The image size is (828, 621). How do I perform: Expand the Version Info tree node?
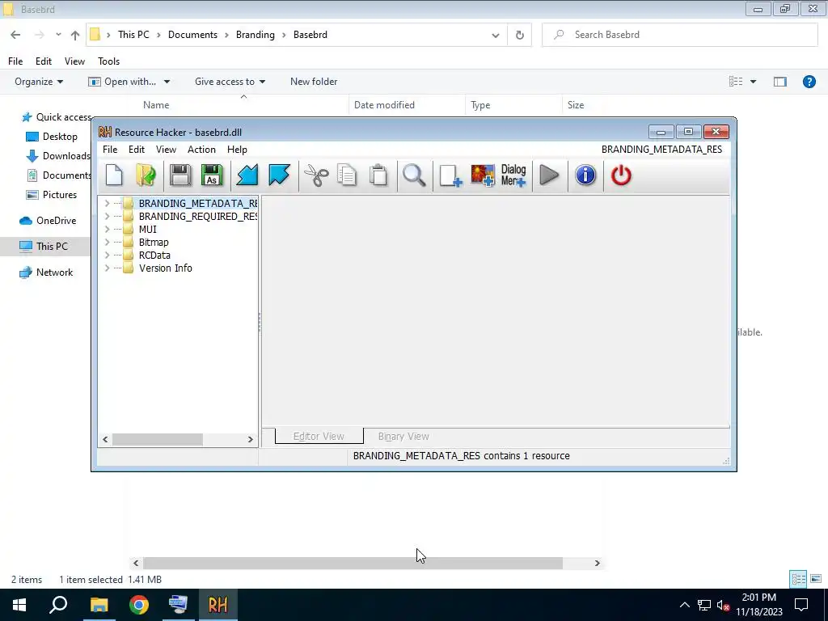(x=107, y=268)
